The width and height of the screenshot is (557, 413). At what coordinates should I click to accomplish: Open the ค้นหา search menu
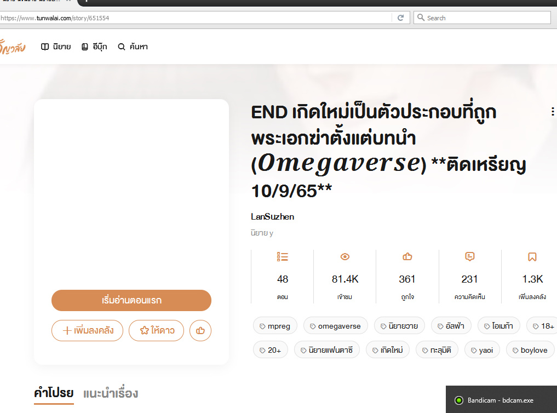(133, 47)
